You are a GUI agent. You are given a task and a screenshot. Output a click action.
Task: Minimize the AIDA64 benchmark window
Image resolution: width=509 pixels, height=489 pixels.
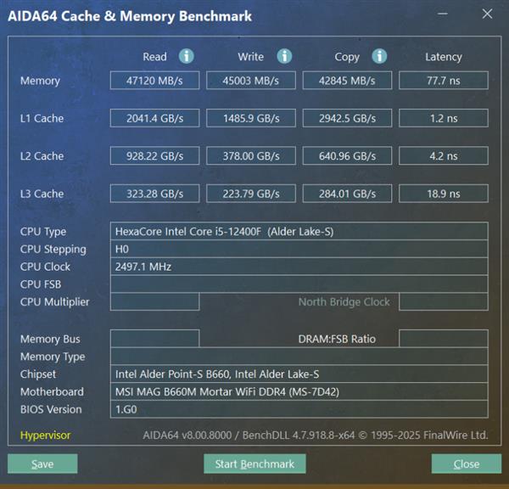[x=443, y=14]
